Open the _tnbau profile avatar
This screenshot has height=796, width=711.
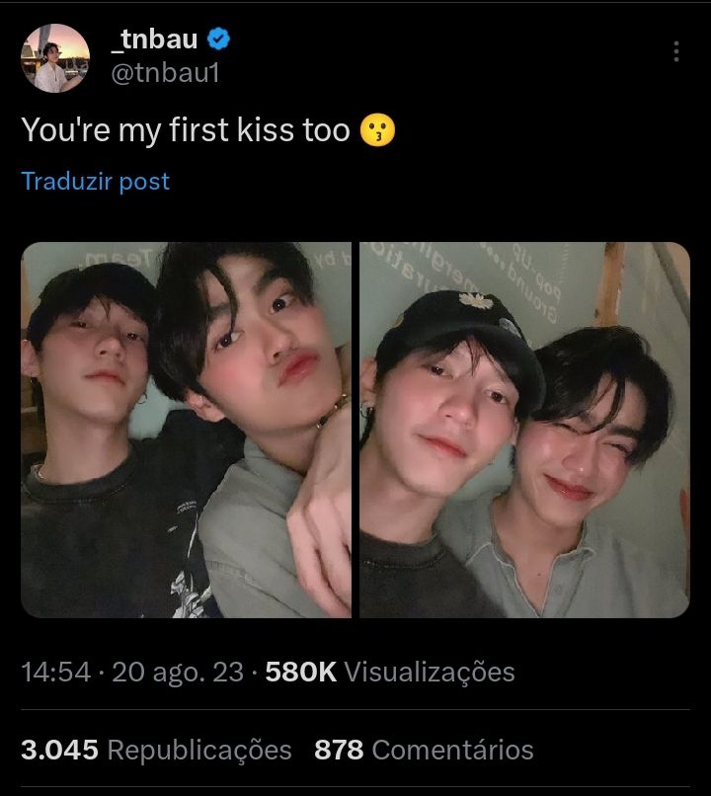[x=55, y=58]
